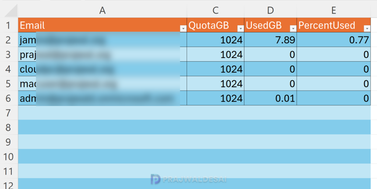
Task: Select row 1 header
Action: pos(9,25)
